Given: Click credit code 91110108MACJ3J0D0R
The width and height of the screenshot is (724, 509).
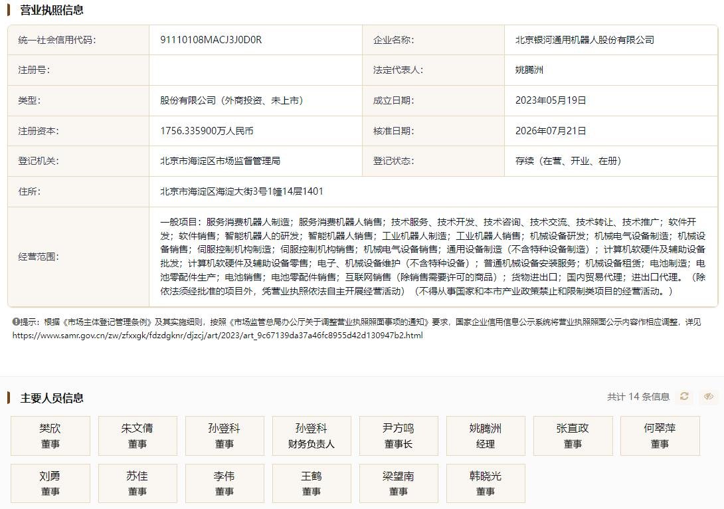Looking at the screenshot, I should coord(211,40).
